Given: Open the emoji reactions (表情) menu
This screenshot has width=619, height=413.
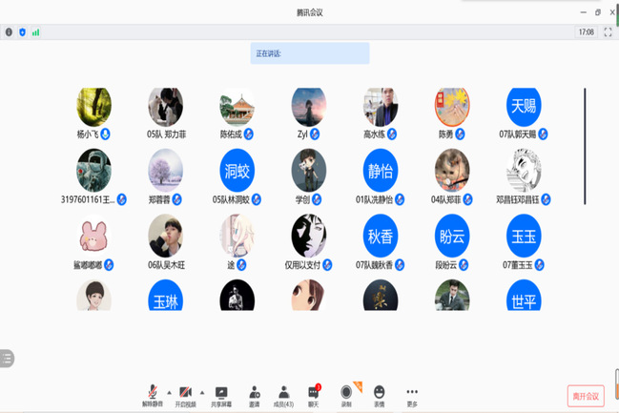Looking at the screenshot, I should pyautogui.click(x=379, y=393).
